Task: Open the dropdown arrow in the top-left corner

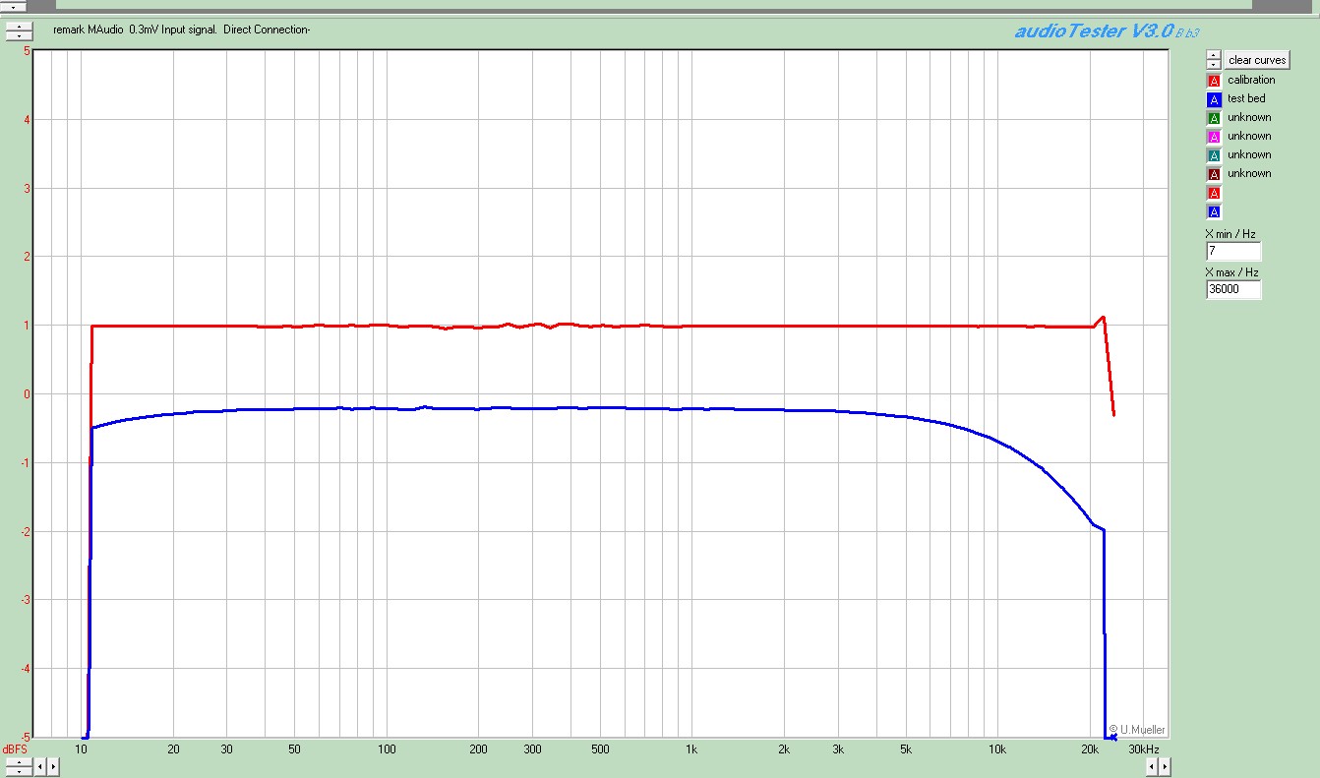Action: (x=13, y=6)
